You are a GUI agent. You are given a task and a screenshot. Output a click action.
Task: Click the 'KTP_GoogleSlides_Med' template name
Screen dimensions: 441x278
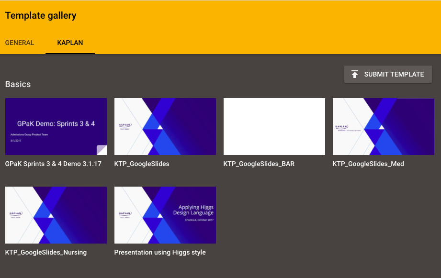(368, 164)
